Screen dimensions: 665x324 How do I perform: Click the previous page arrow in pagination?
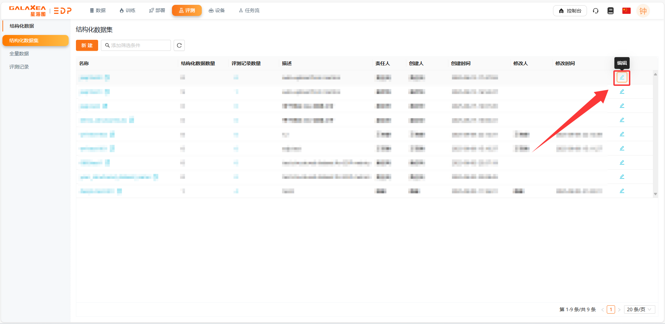(x=603, y=310)
